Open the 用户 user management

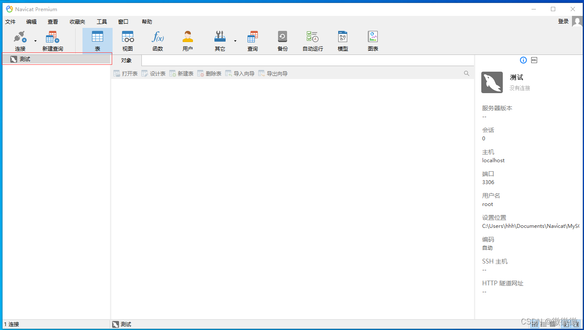(x=188, y=41)
